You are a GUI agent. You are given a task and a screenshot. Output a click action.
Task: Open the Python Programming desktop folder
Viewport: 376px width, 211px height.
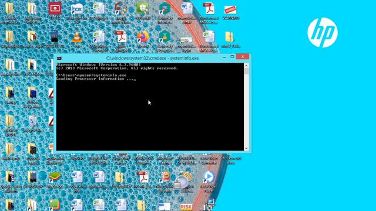pyautogui.click(x=32, y=93)
